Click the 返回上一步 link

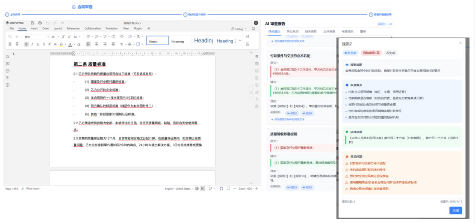pos(385,24)
